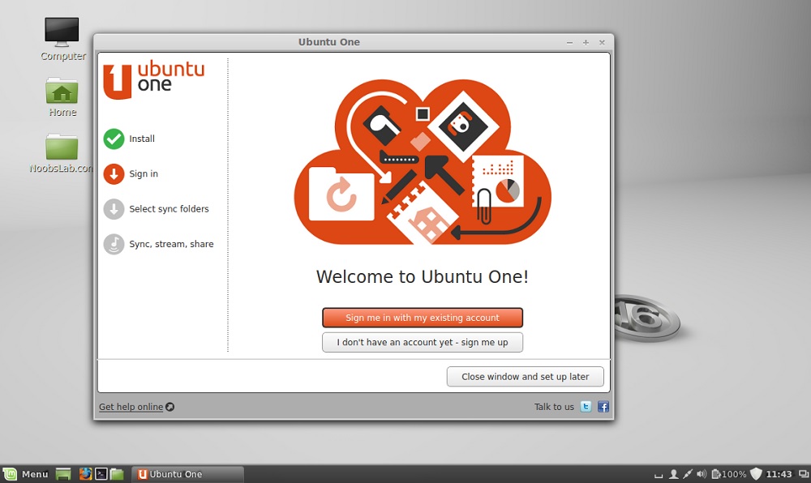The height and width of the screenshot is (483, 811).
Task: Click the Ubuntu One cloud illustration
Action: pos(423,162)
